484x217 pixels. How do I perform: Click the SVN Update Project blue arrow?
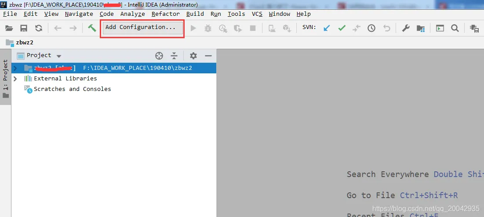click(327, 29)
